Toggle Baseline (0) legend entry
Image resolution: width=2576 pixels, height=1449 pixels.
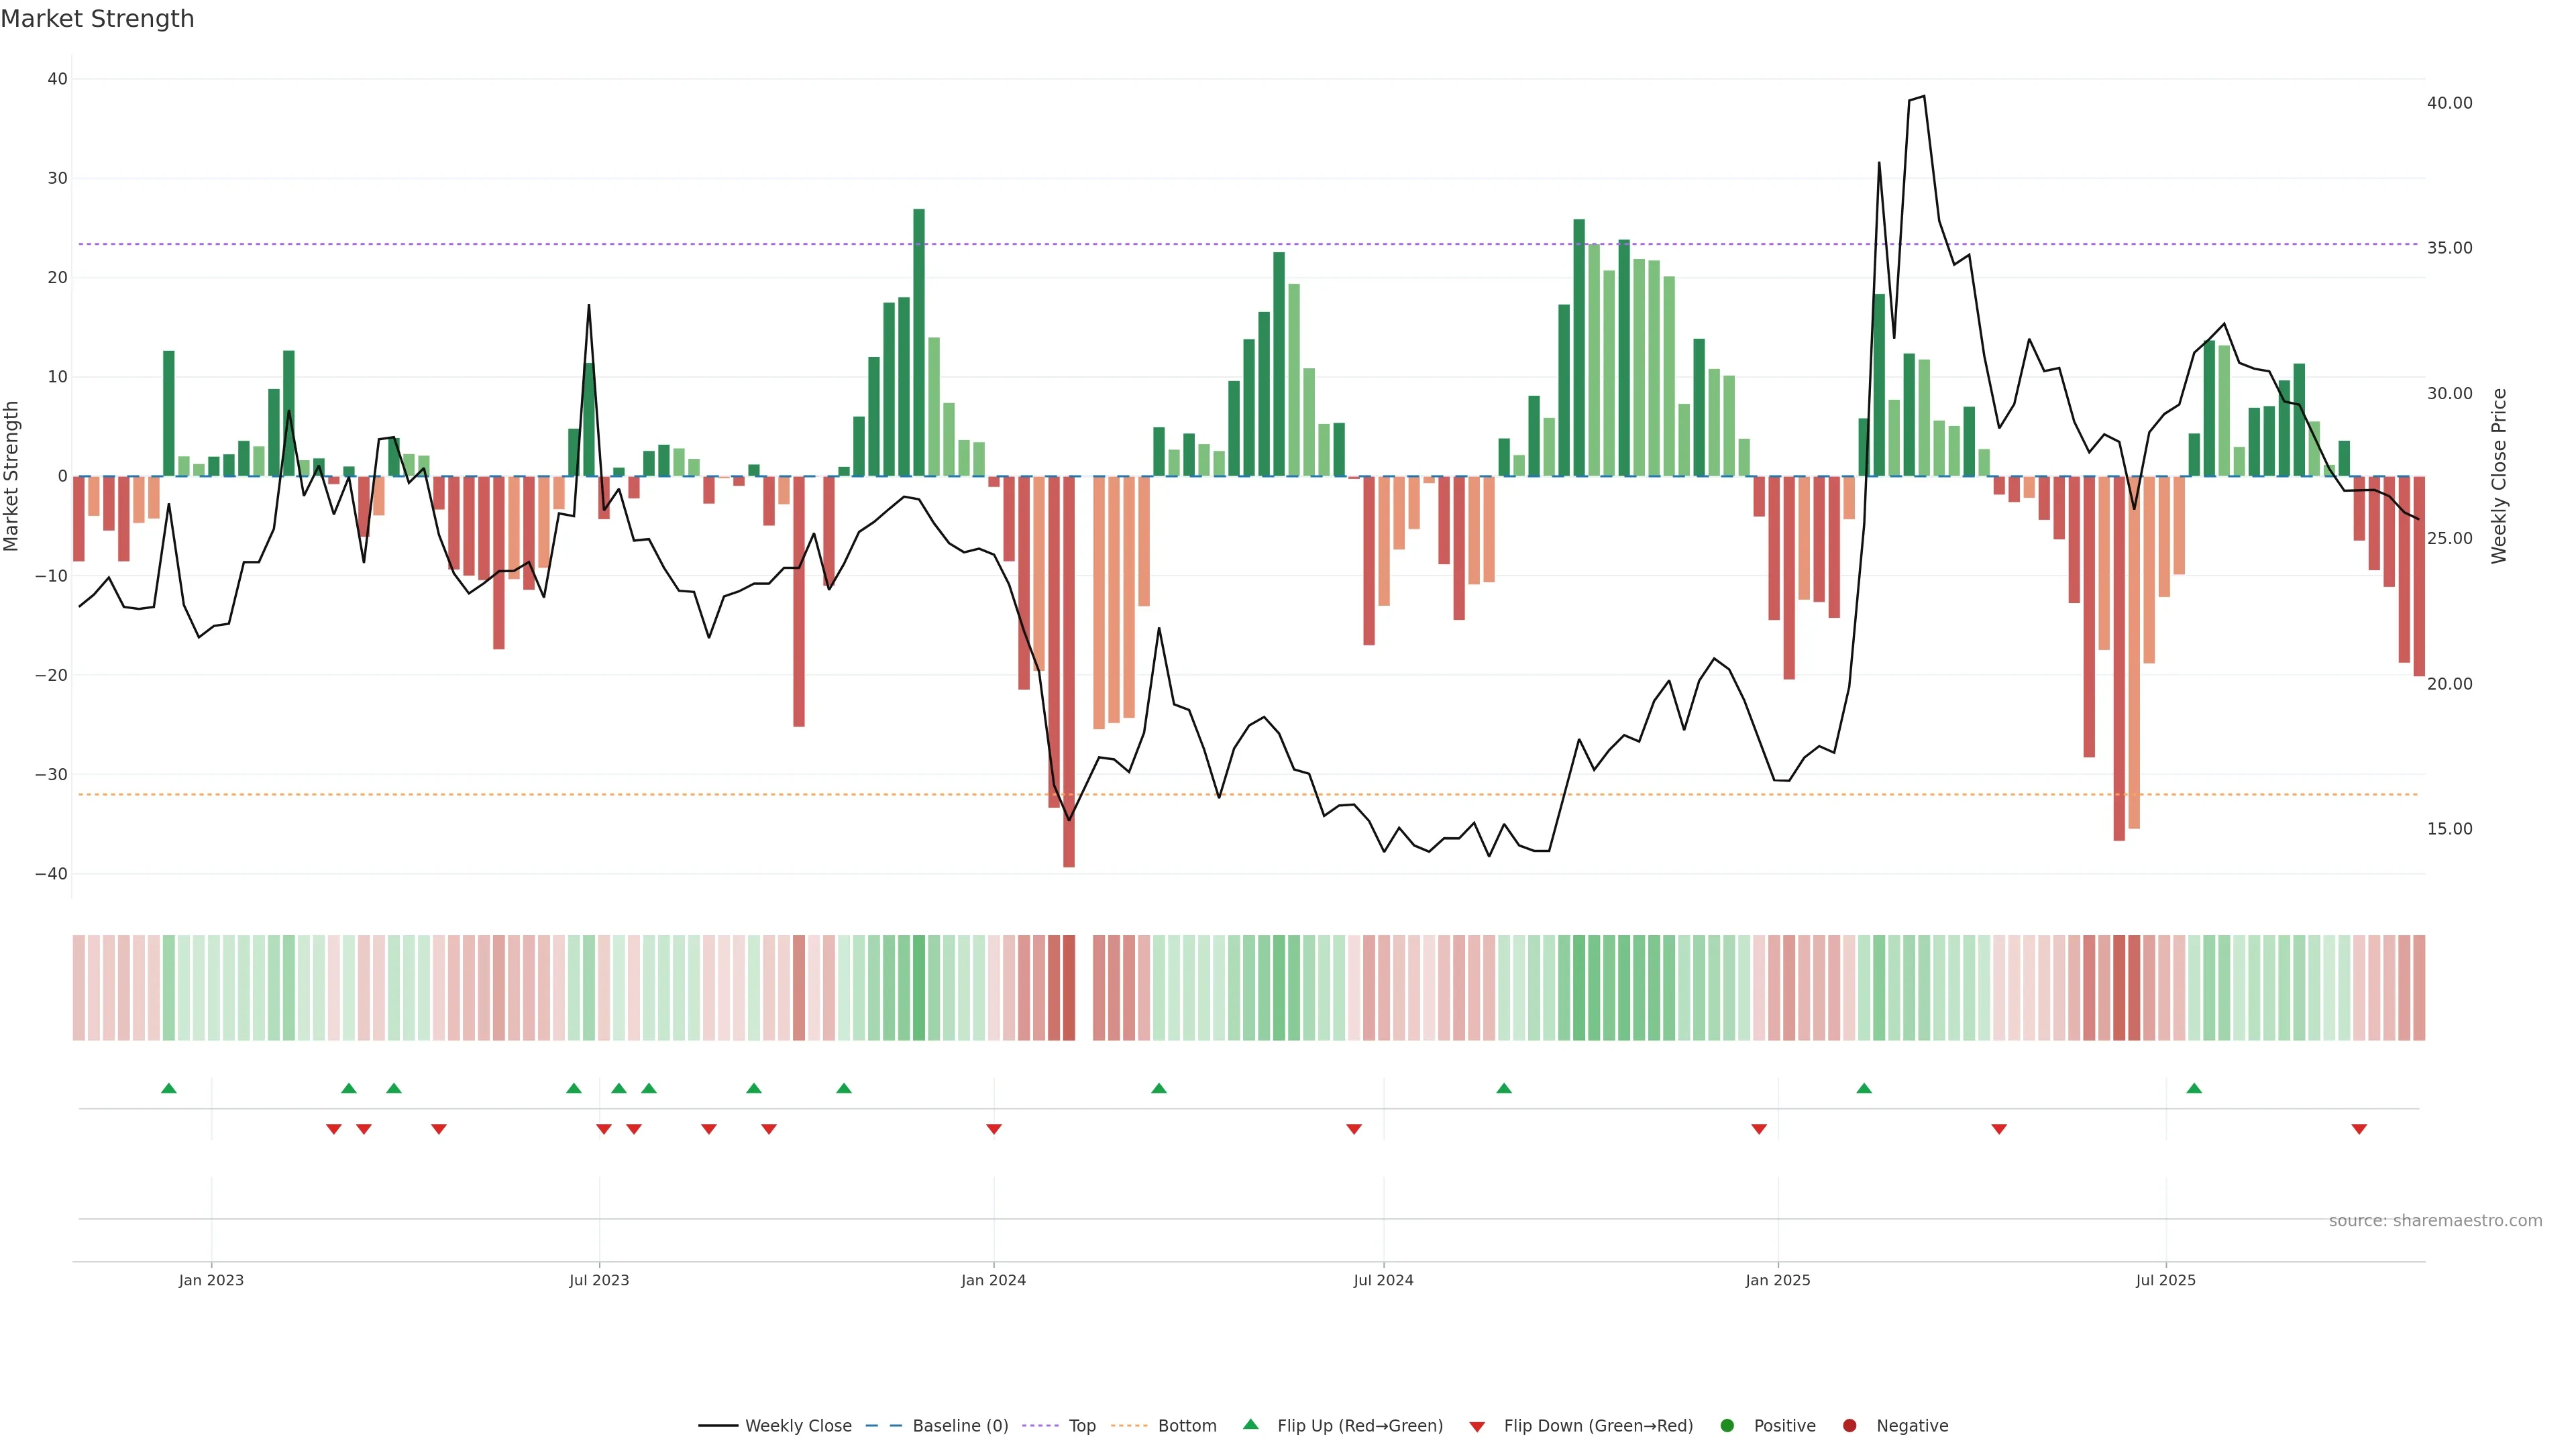pyautogui.click(x=959, y=1425)
